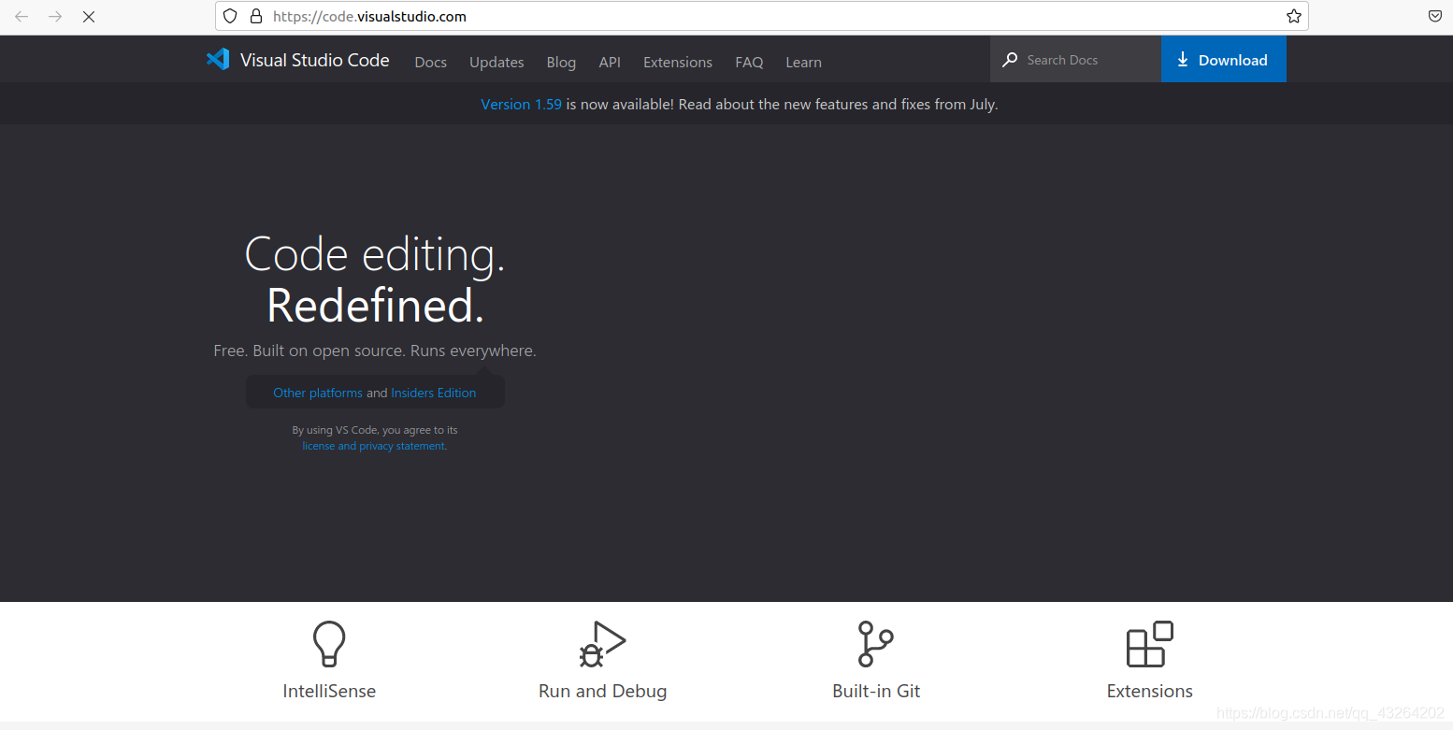This screenshot has height=730, width=1453.
Task: Open license and privacy statement link
Action: [374, 446]
